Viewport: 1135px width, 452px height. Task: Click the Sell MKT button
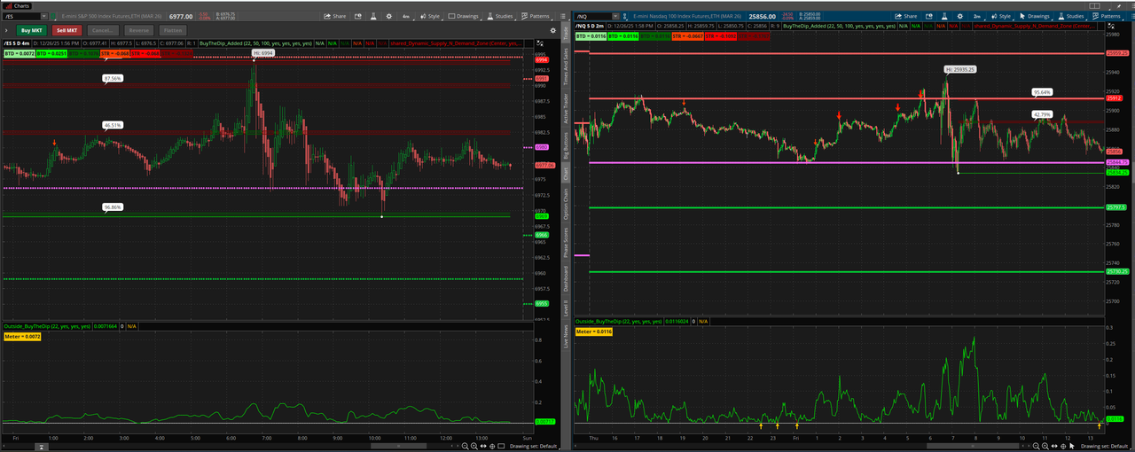tap(67, 30)
